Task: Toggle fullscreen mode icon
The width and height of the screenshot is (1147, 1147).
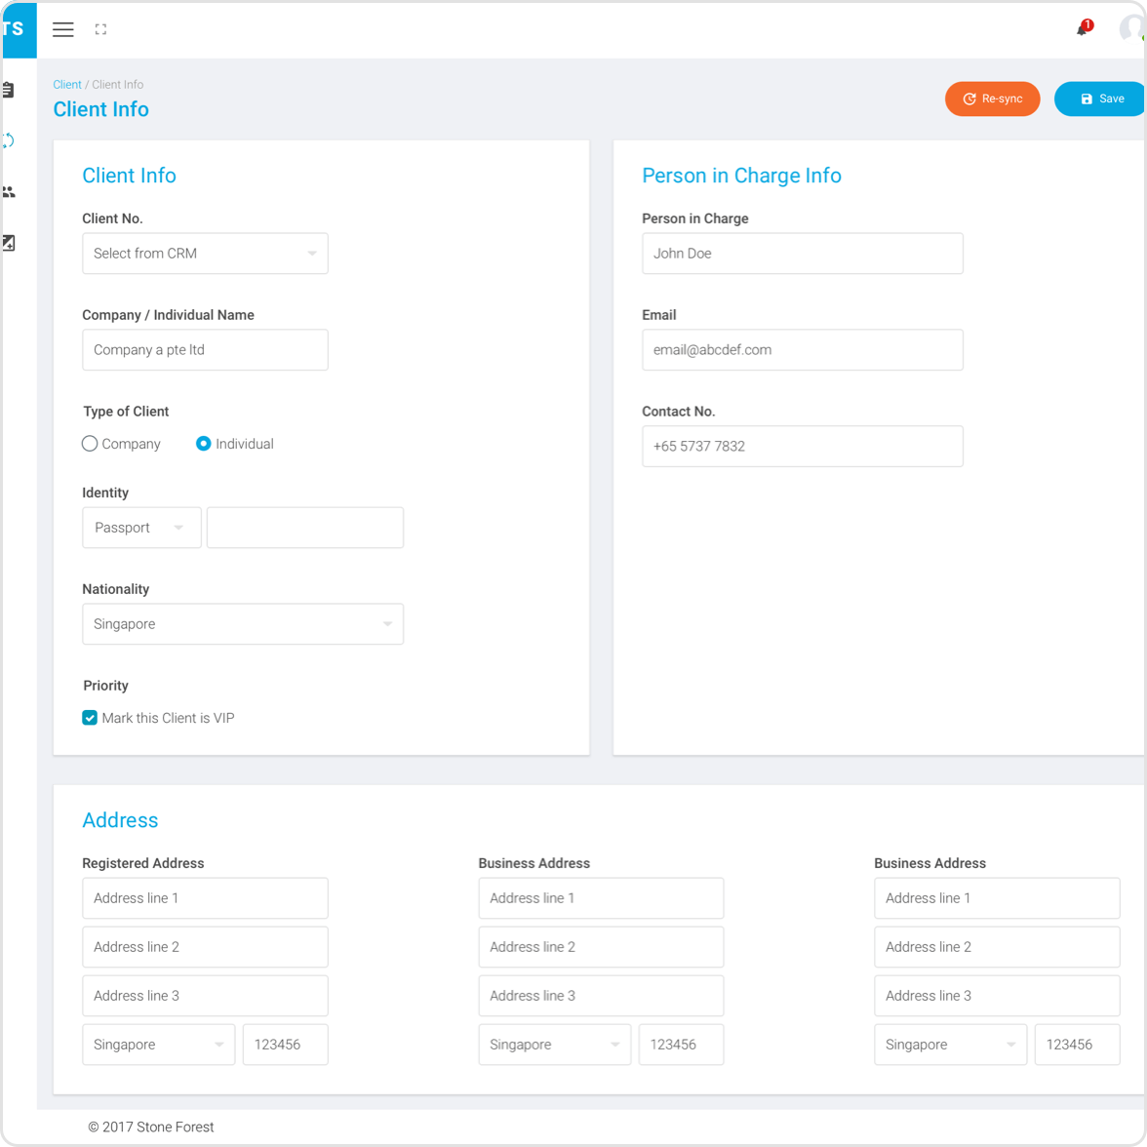Action: 100,29
